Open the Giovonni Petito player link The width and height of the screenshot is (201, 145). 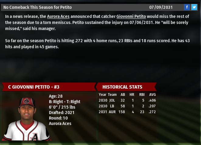[131, 16]
